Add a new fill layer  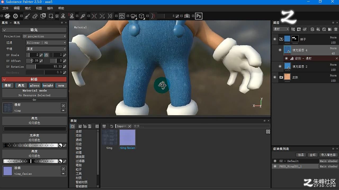pos(318,29)
